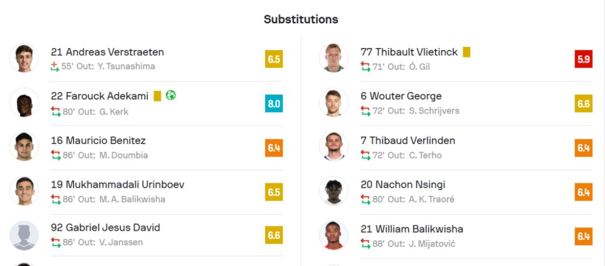Click the 6.6 rating next to Wouter George
The height and width of the screenshot is (266, 605).
point(583,103)
